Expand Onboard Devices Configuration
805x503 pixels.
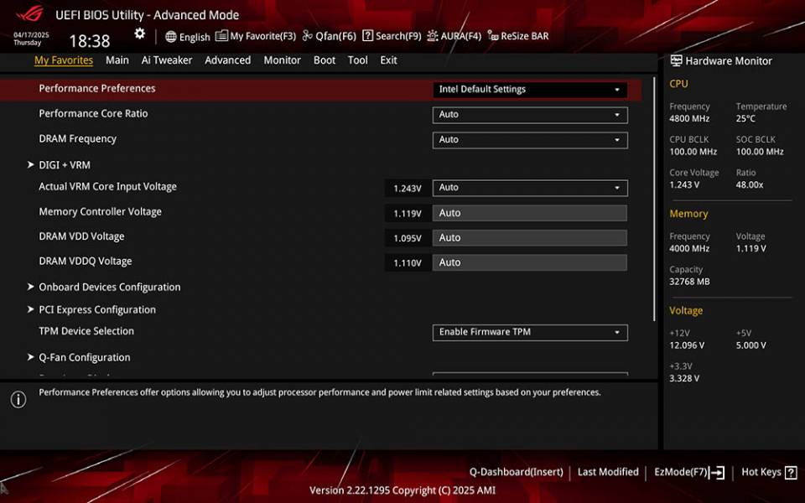click(109, 287)
